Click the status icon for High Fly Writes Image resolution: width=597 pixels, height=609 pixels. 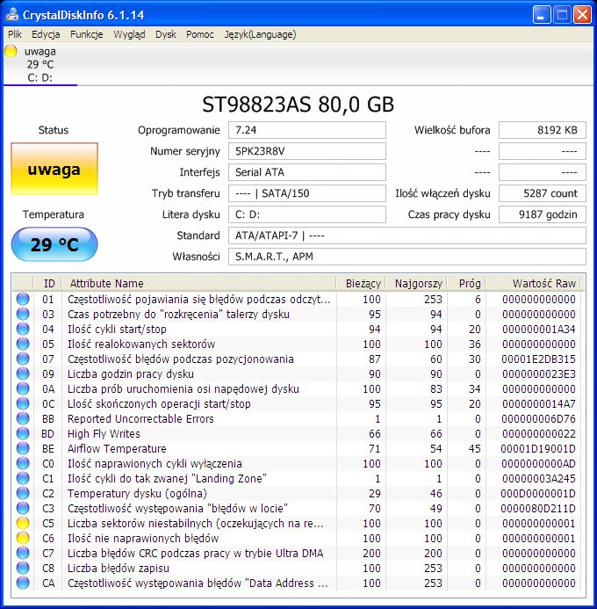(23, 433)
